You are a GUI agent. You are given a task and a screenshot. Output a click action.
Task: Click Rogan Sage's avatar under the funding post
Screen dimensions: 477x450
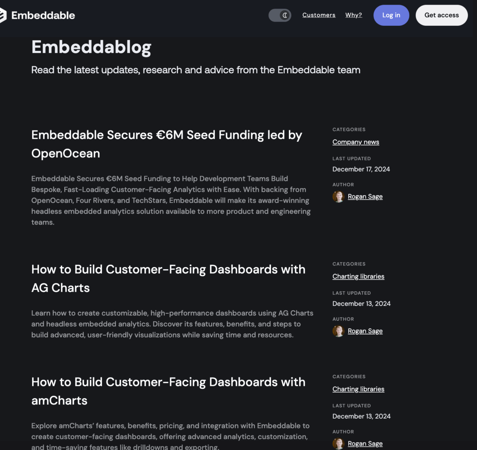(x=338, y=196)
